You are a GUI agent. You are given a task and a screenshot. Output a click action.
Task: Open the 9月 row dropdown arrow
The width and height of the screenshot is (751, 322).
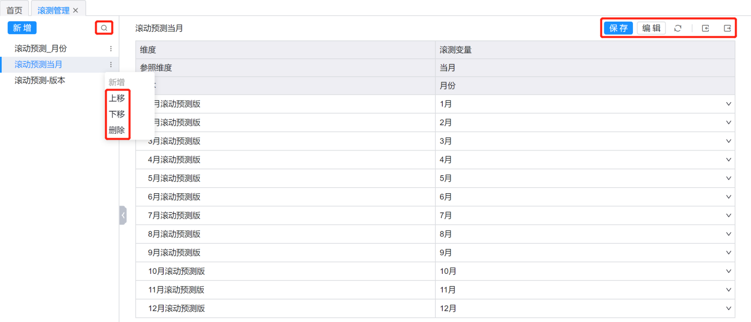tap(728, 253)
